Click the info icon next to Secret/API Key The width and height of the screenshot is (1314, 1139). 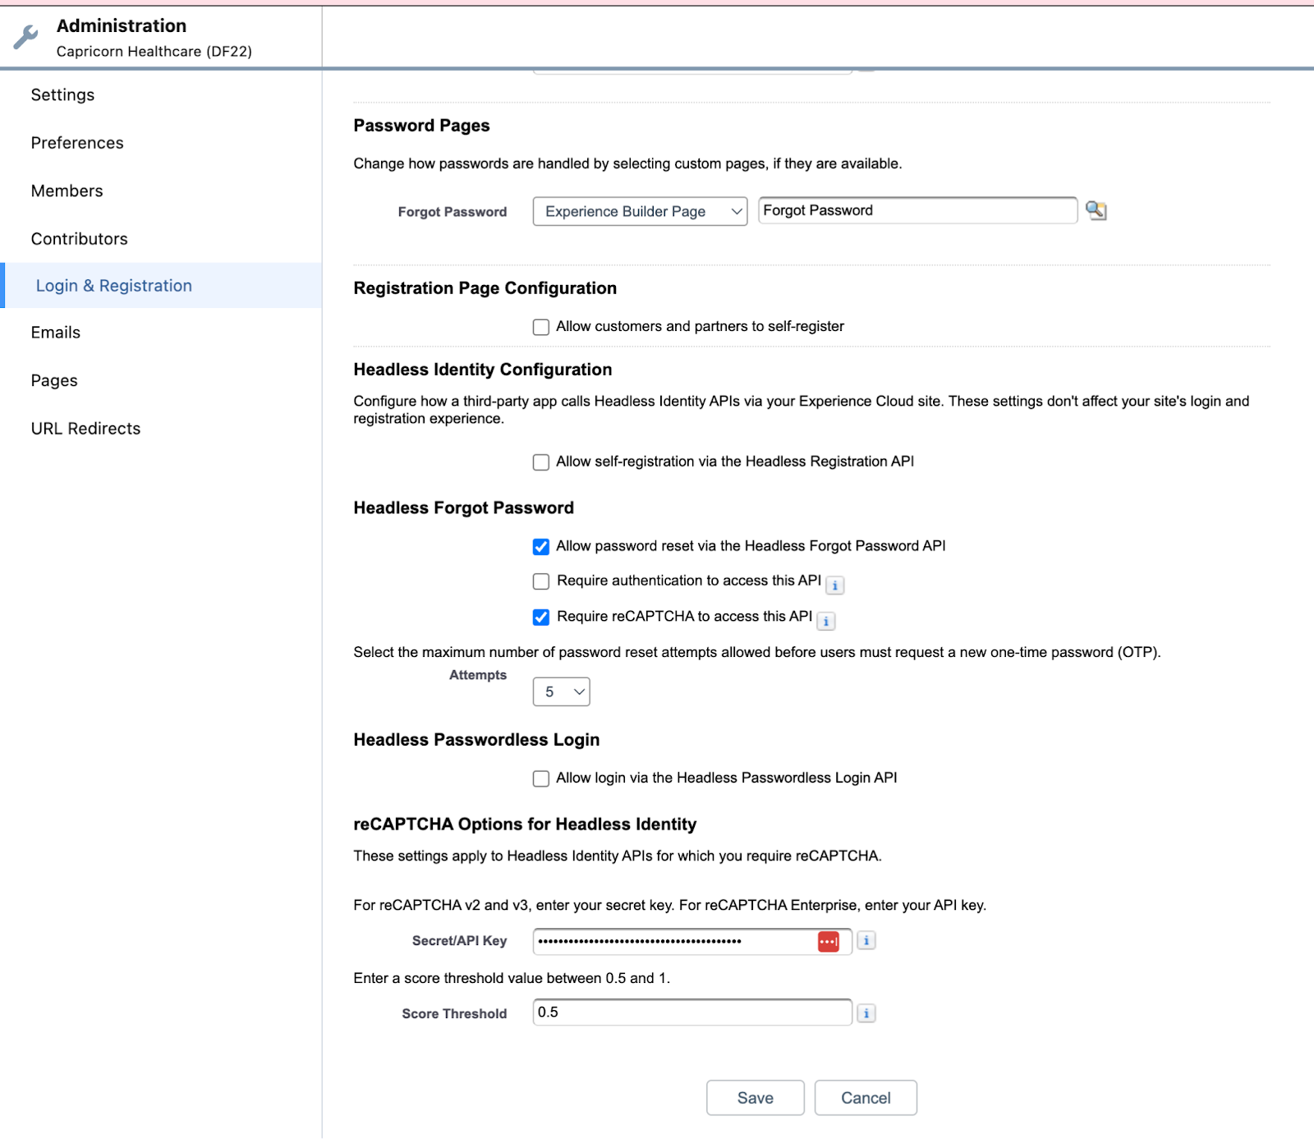pyautogui.click(x=866, y=940)
